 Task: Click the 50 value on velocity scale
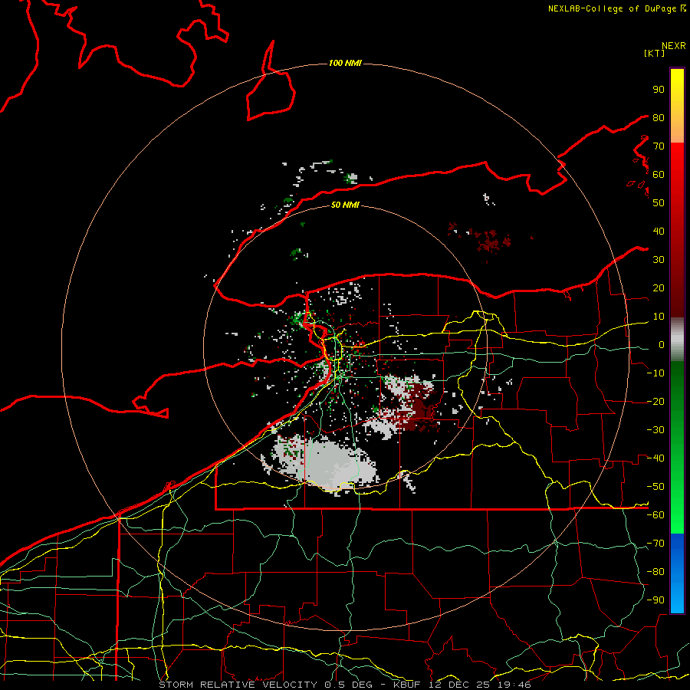(659, 203)
